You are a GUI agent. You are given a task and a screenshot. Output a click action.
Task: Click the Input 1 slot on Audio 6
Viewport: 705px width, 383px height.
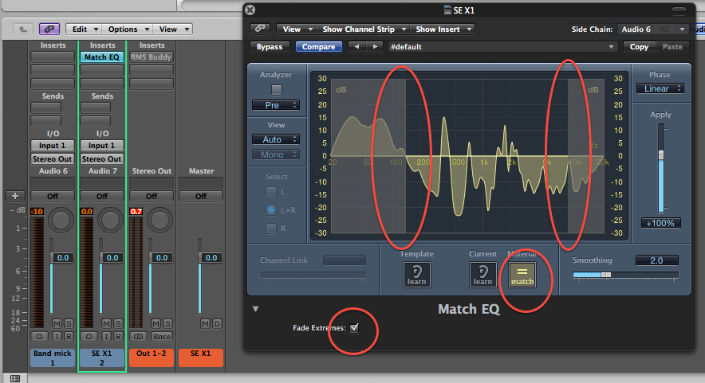tap(53, 146)
